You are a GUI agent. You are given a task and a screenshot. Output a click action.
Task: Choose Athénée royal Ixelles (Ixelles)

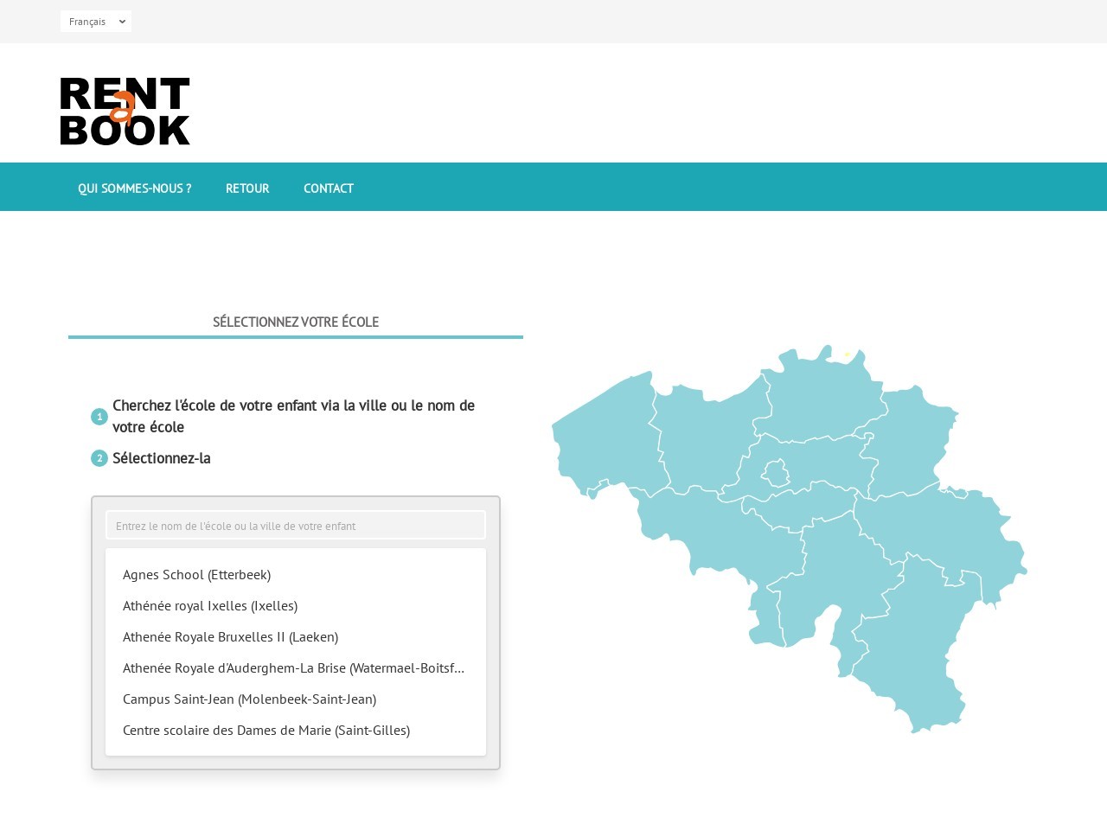coord(296,606)
